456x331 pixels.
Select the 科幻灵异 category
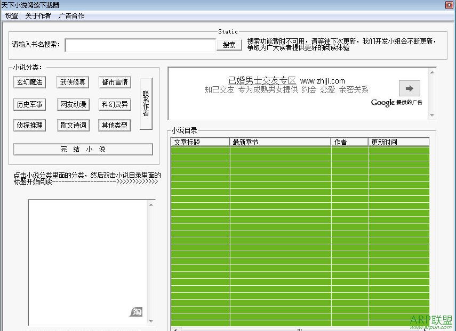coord(115,104)
